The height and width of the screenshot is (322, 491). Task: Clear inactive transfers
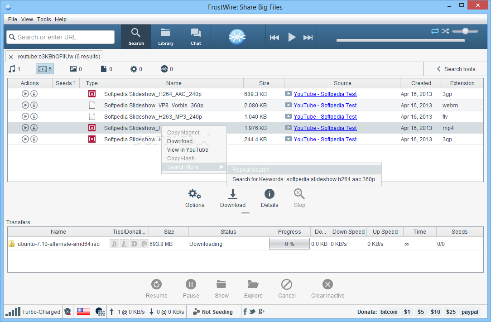pyautogui.click(x=327, y=289)
